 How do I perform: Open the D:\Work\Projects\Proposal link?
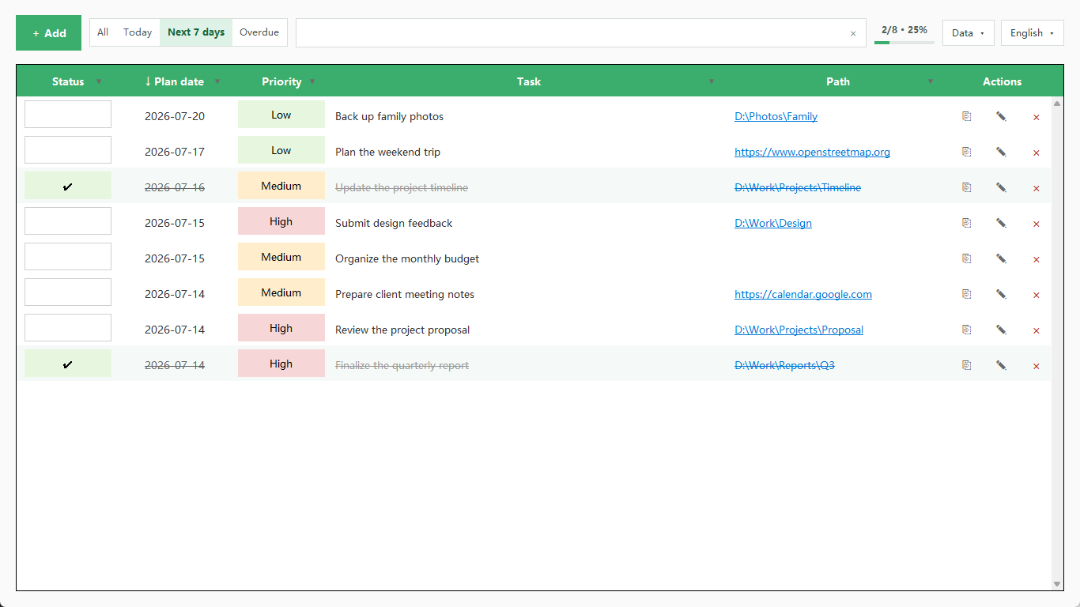tap(799, 330)
